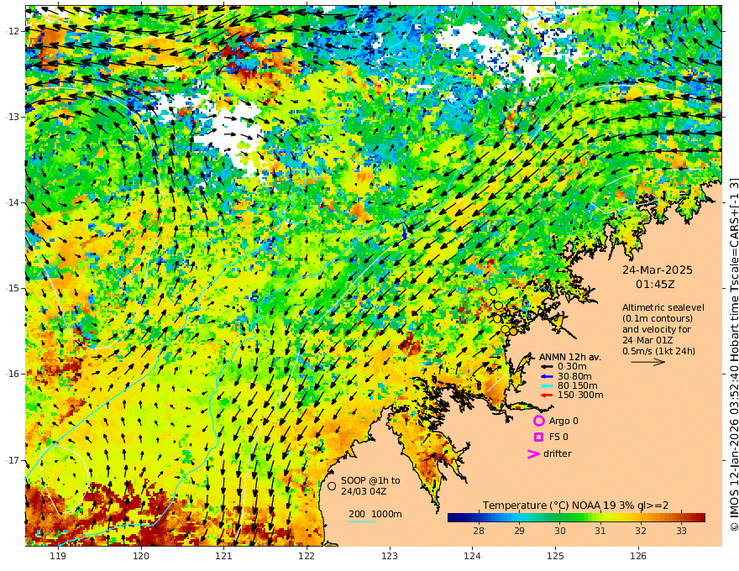Click the date text 24-Mar-2025
The height and width of the screenshot is (571, 739).
[658, 270]
